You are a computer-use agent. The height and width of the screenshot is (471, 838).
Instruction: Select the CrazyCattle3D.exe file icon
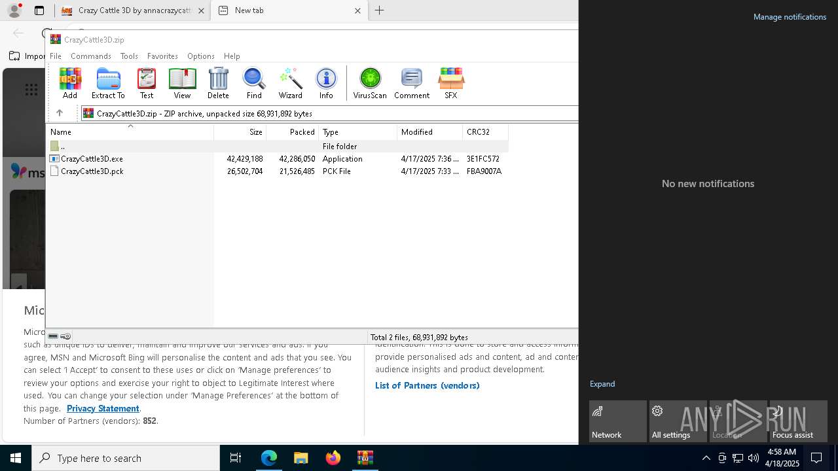click(x=54, y=158)
